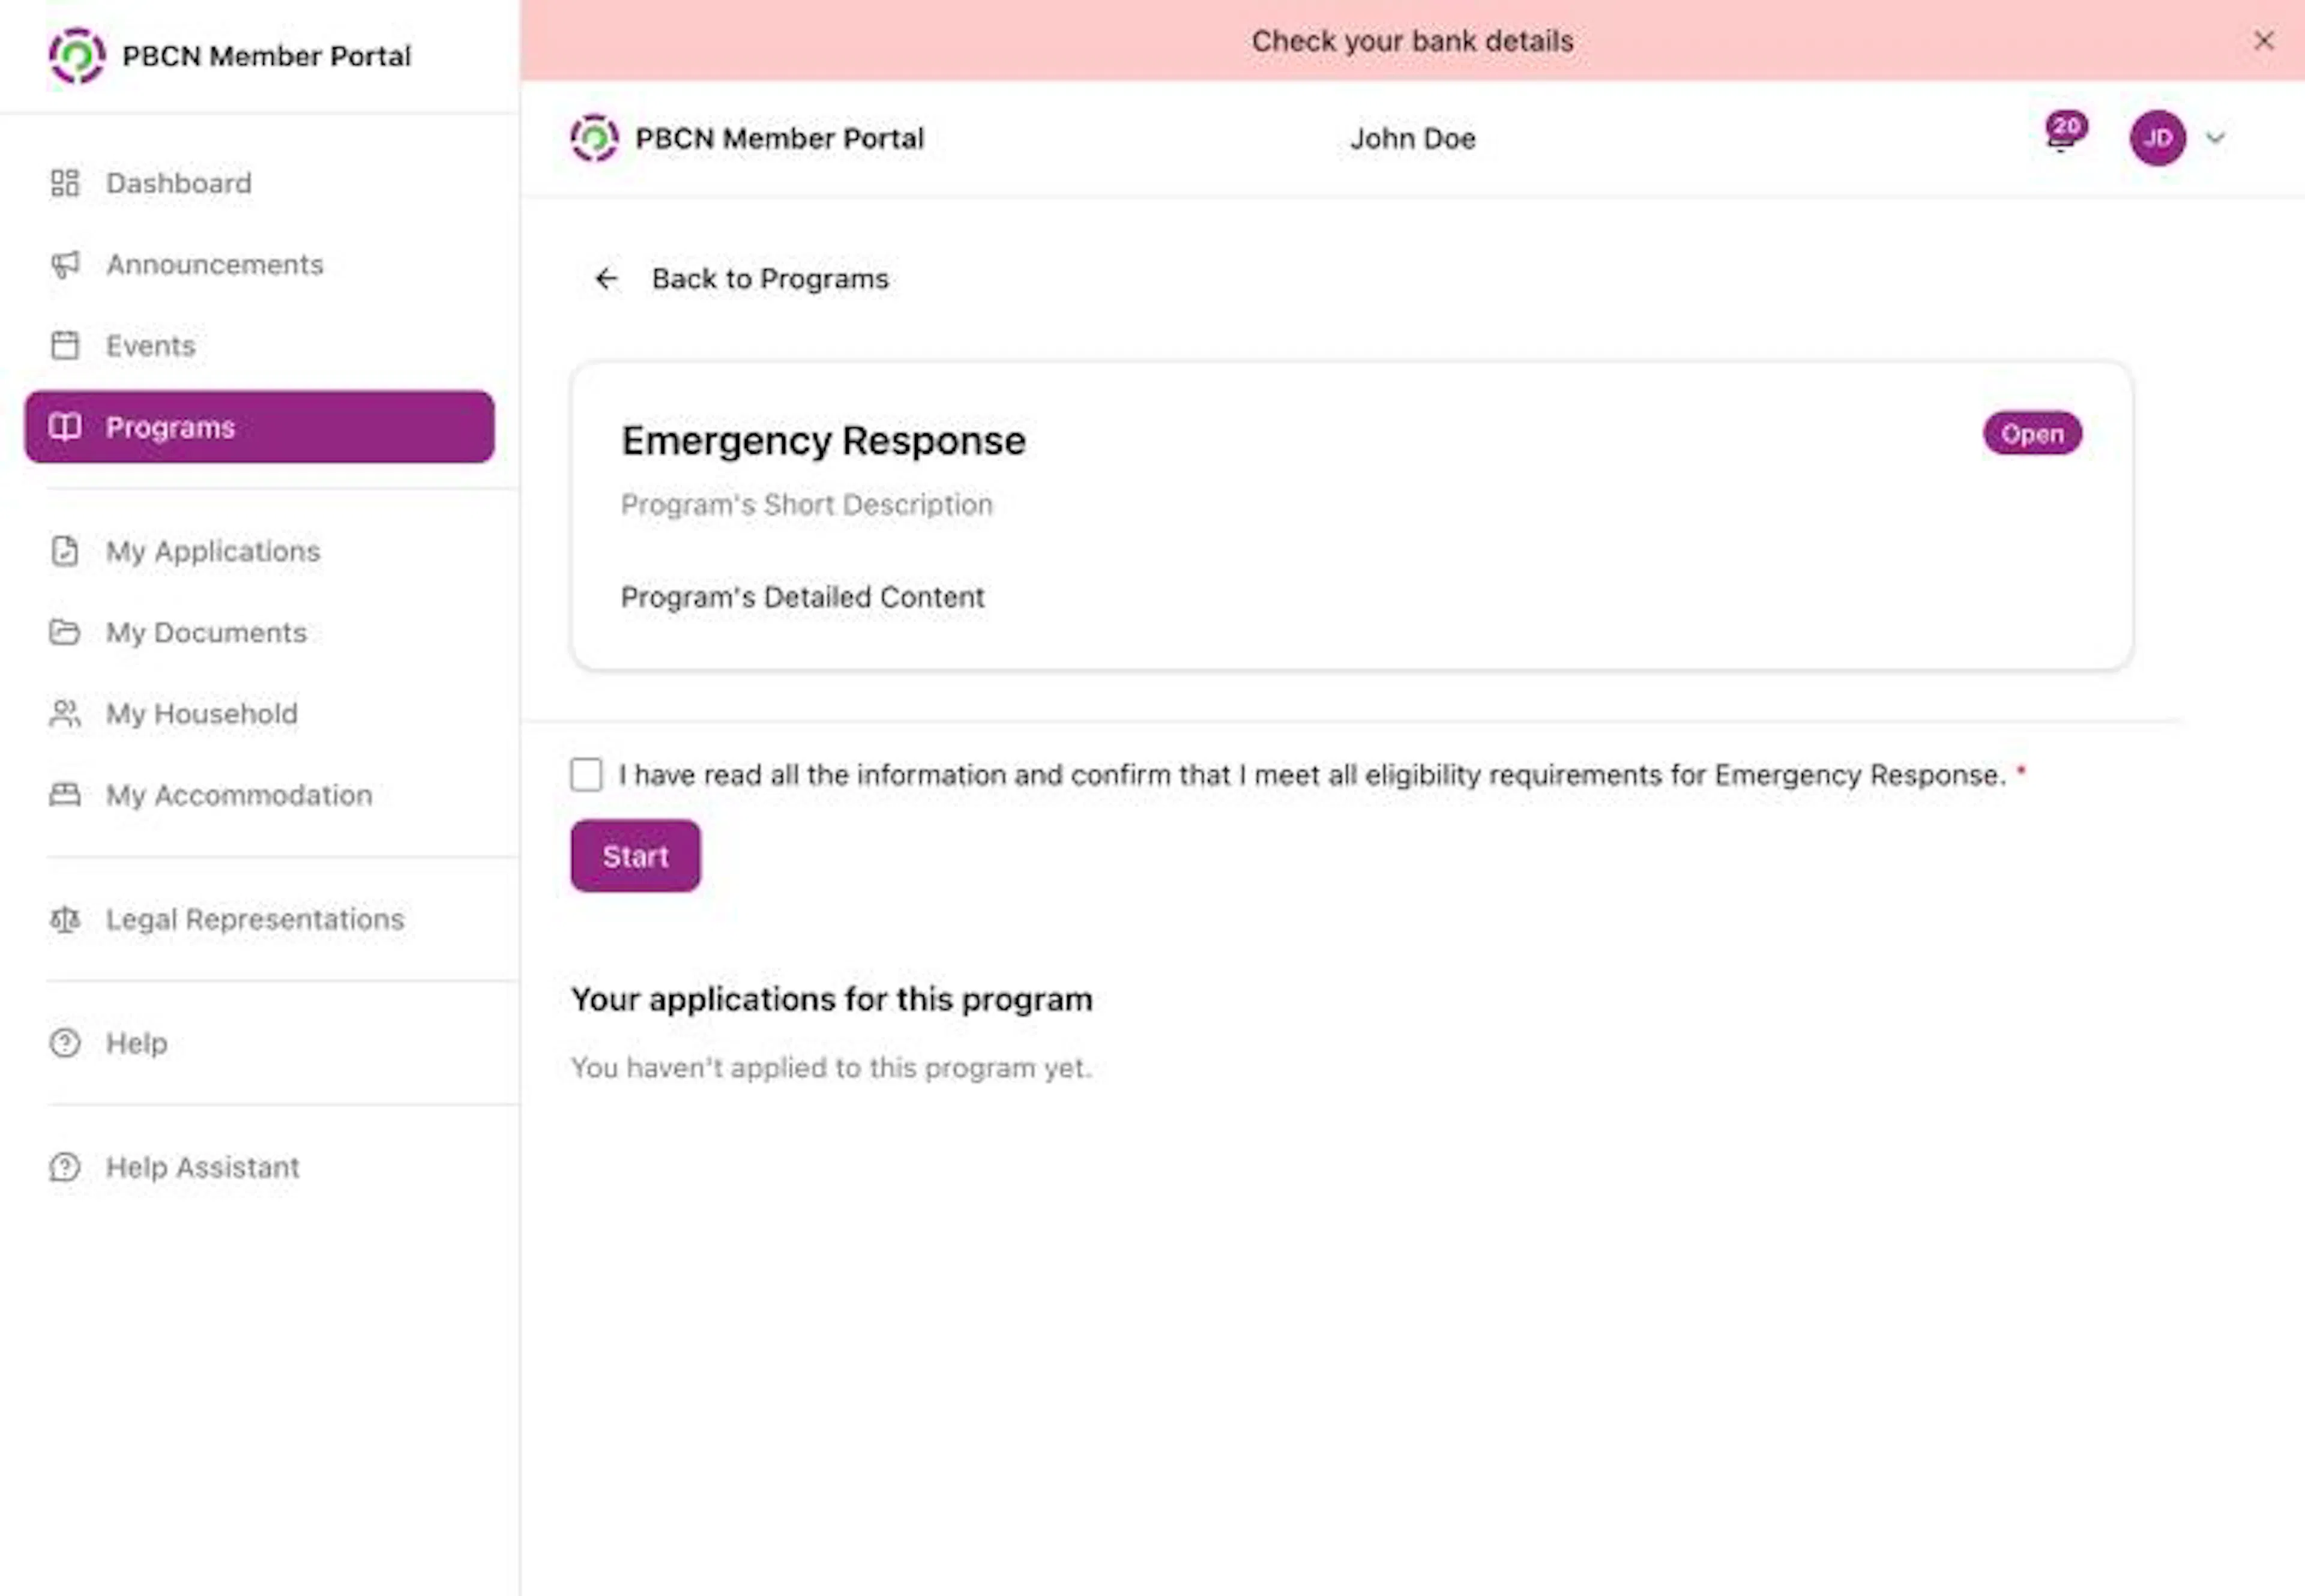Image resolution: width=2305 pixels, height=1596 pixels.
Task: Select the Programs sidebar item
Action: tap(260, 427)
